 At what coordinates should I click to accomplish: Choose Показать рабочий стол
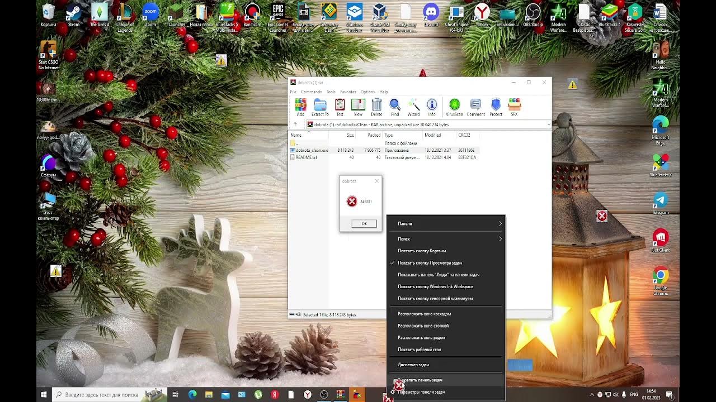[x=446, y=350]
